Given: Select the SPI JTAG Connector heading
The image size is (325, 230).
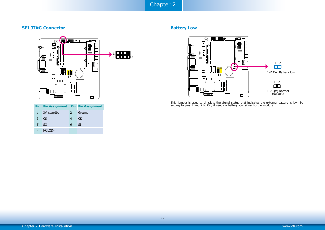Looking at the screenshot, I should (43, 28).
